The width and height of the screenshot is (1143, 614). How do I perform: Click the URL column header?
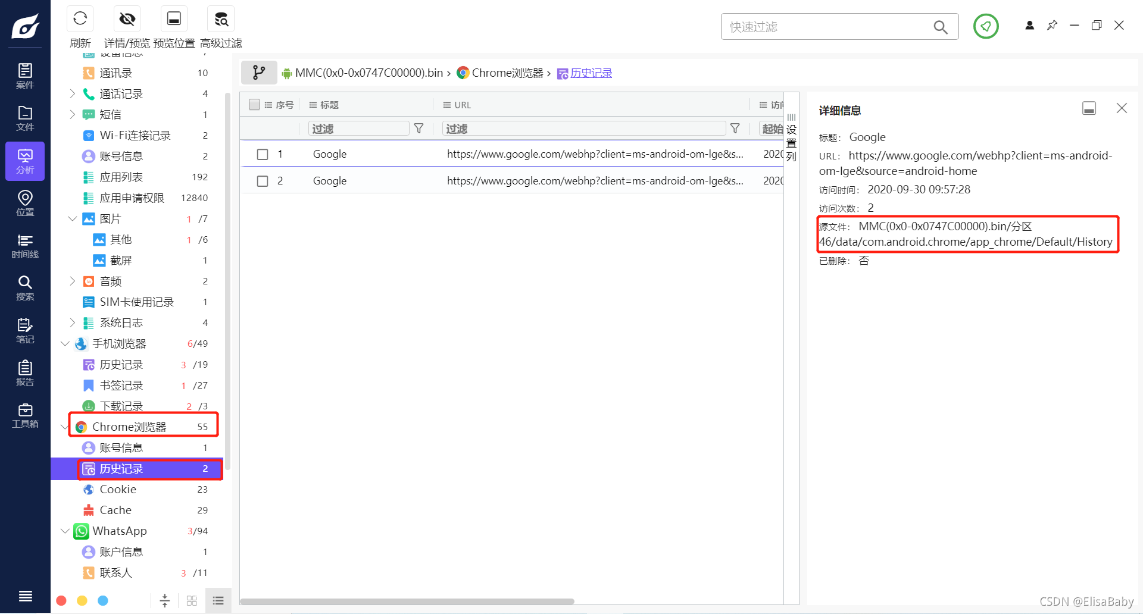click(x=463, y=105)
